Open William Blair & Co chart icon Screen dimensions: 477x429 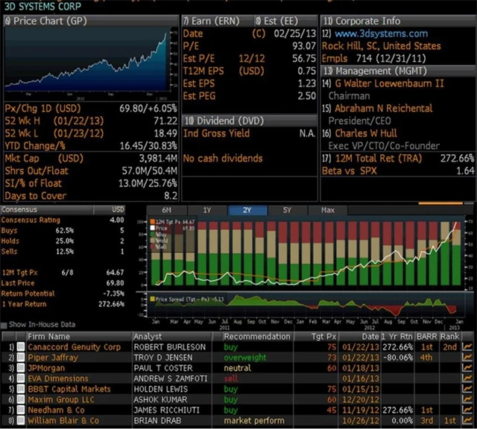[467, 420]
